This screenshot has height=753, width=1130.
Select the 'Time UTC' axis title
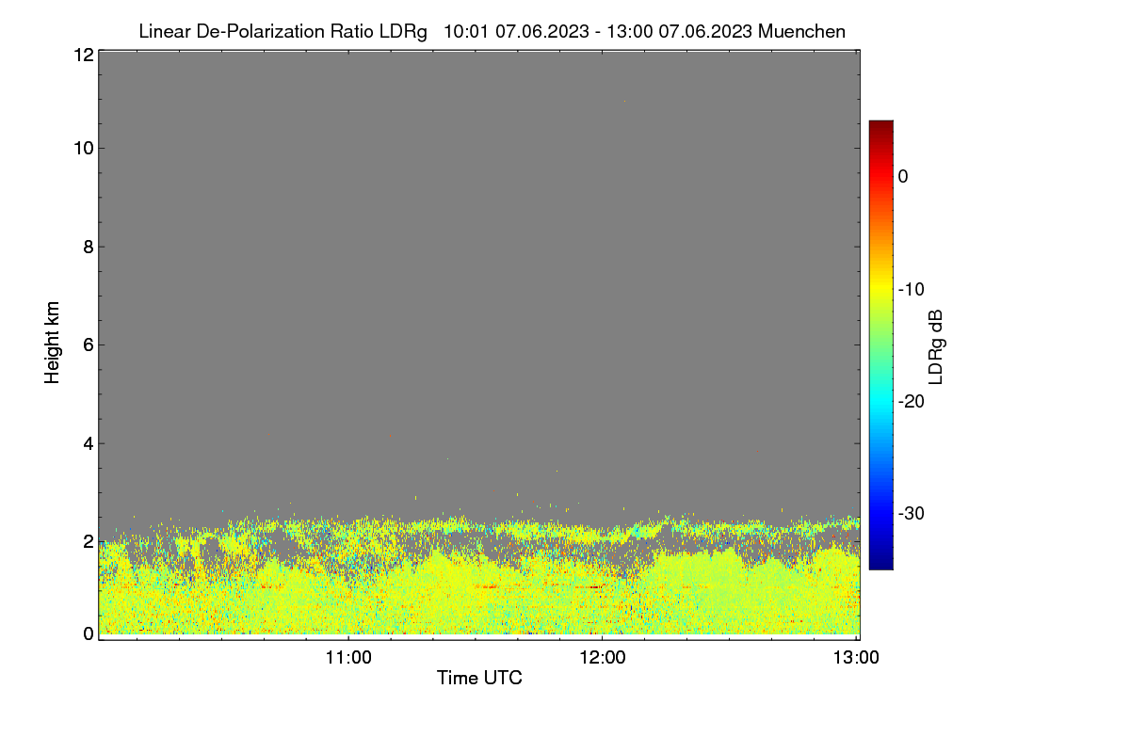pos(479,678)
